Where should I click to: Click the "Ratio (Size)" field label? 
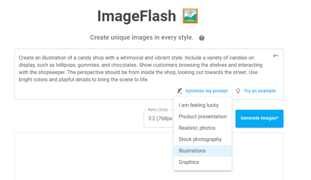coord(158,110)
